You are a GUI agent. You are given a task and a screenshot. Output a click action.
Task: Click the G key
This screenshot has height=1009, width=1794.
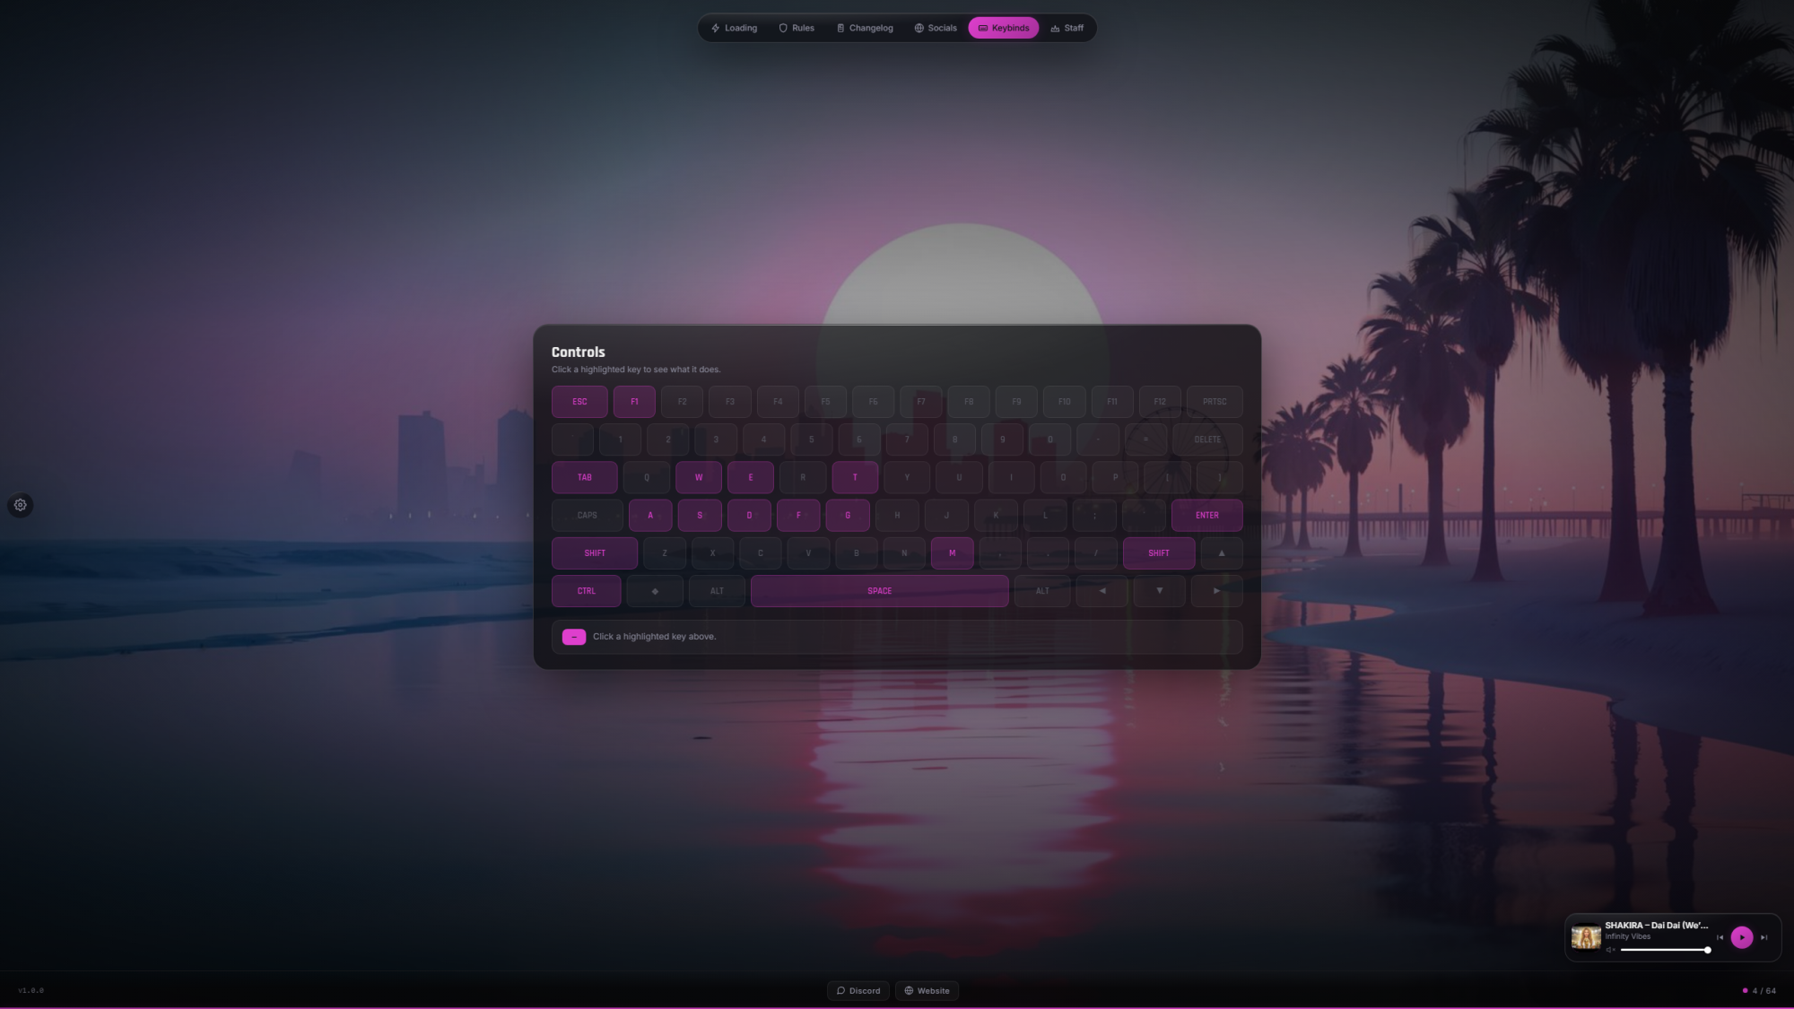pyautogui.click(x=848, y=515)
